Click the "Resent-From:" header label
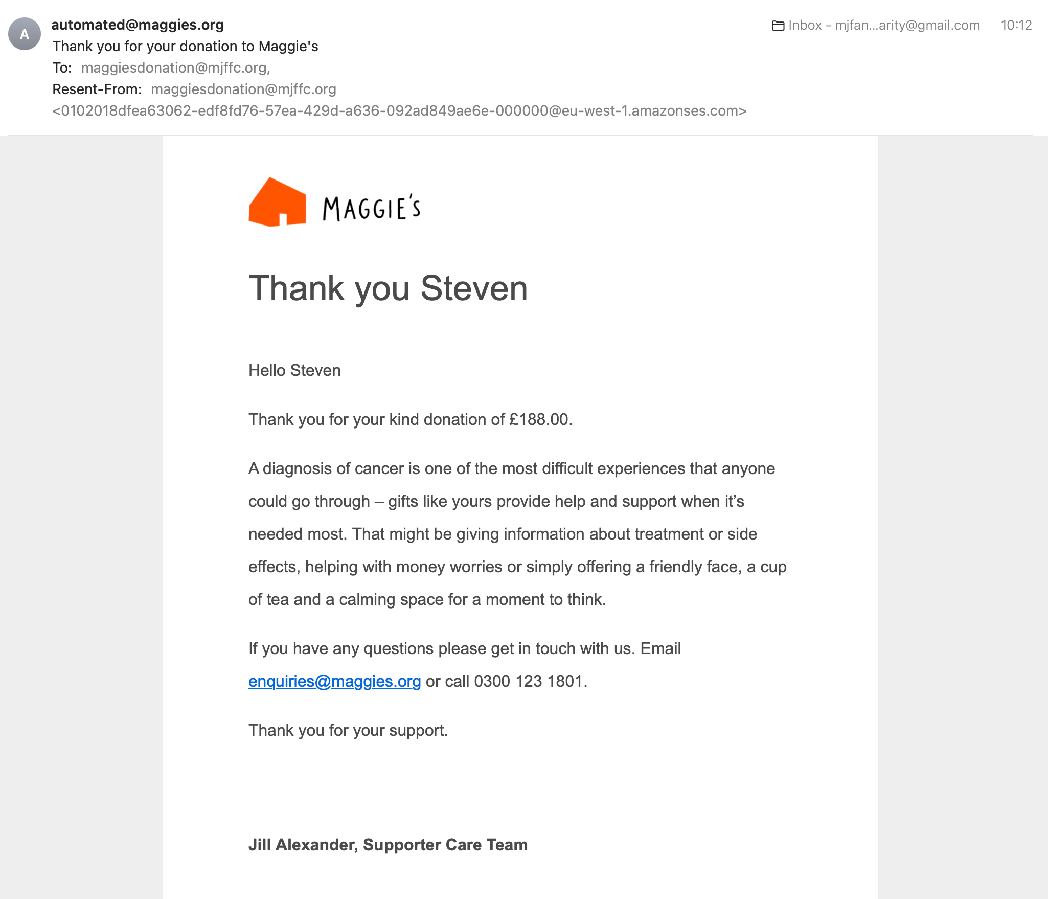This screenshot has width=1048, height=899. pos(97,89)
